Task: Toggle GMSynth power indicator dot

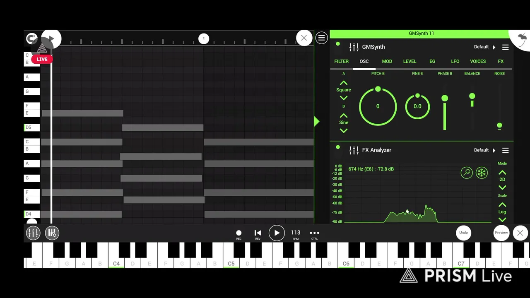Action: pyautogui.click(x=338, y=44)
